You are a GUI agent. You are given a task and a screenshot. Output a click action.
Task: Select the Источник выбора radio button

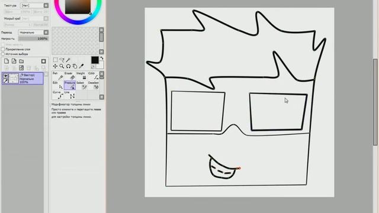click(3, 54)
